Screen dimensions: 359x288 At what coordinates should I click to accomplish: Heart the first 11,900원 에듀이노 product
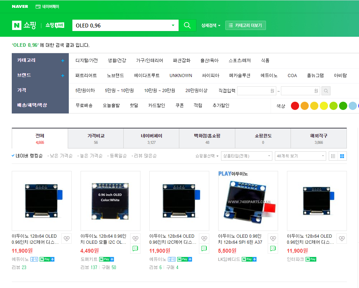(x=67, y=238)
